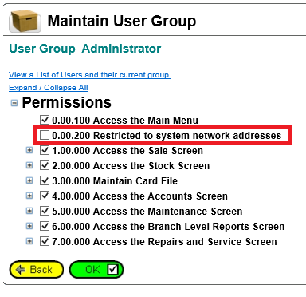Screen dimensions: 306x297
Task: Toggle 6.00.000 Branch Level Reports checkbox
Action: click(x=45, y=226)
